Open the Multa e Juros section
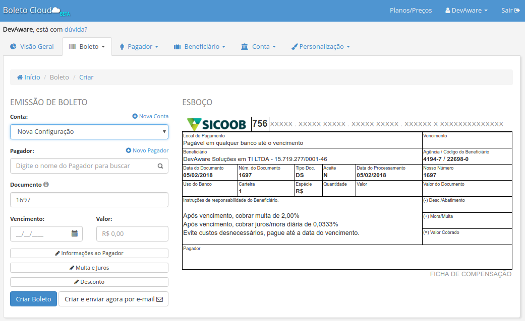The image size is (525, 321). coord(89,268)
